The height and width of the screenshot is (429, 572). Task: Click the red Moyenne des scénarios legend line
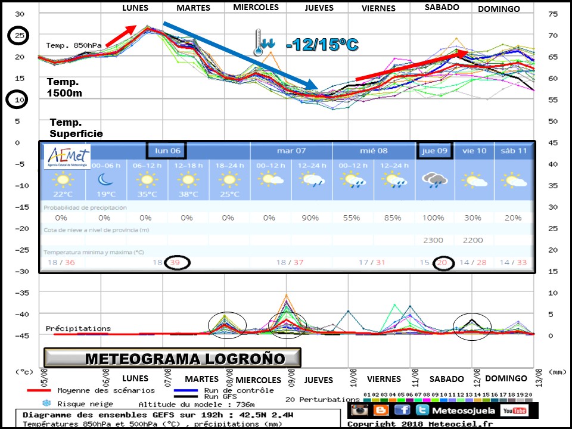(39, 390)
